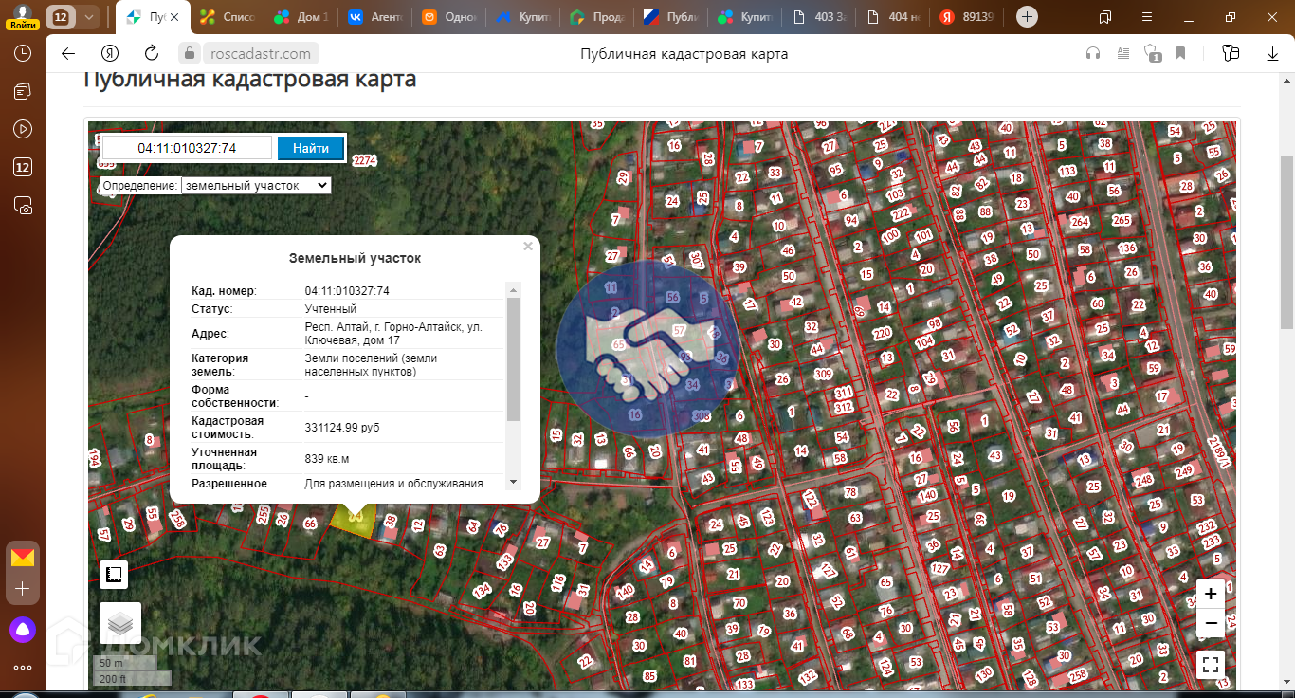The height and width of the screenshot is (698, 1295).
Task: Toggle fullscreen map view
Action: (x=1211, y=665)
